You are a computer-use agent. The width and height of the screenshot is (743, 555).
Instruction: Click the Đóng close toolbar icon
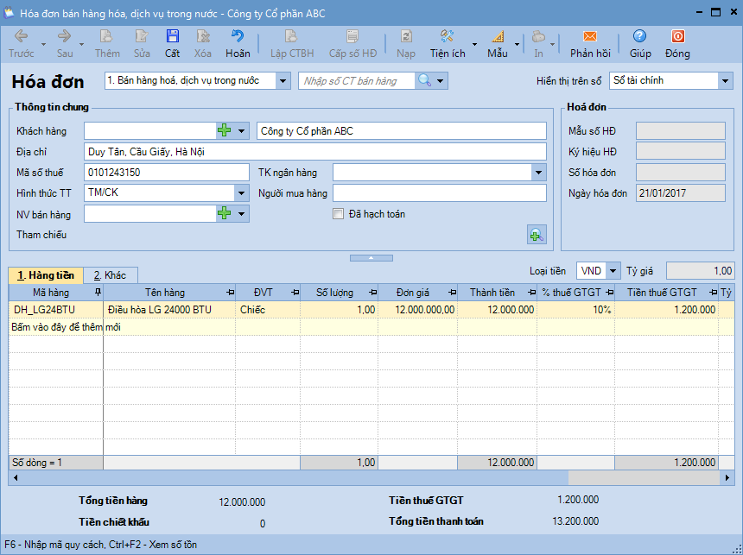(677, 37)
